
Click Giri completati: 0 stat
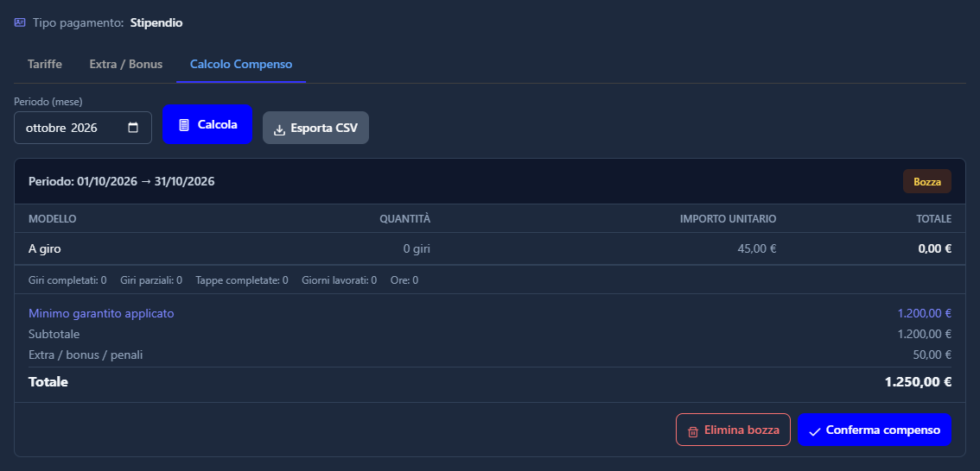pos(67,280)
